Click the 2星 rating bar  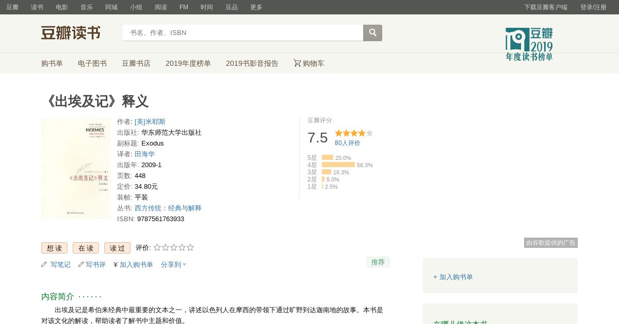[323, 179]
